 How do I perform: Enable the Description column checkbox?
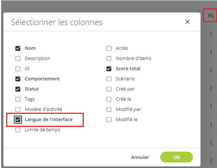[18, 59]
